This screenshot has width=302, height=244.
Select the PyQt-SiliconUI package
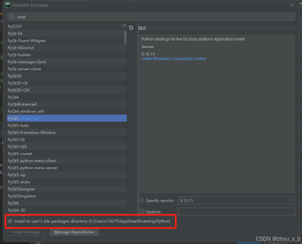pos(67,48)
